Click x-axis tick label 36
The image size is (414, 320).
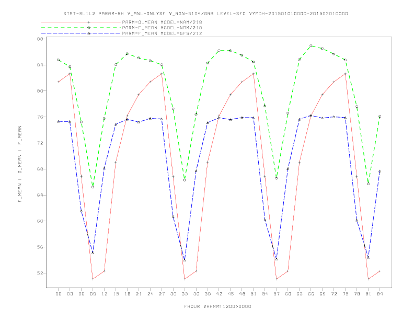pyautogui.click(x=196, y=294)
